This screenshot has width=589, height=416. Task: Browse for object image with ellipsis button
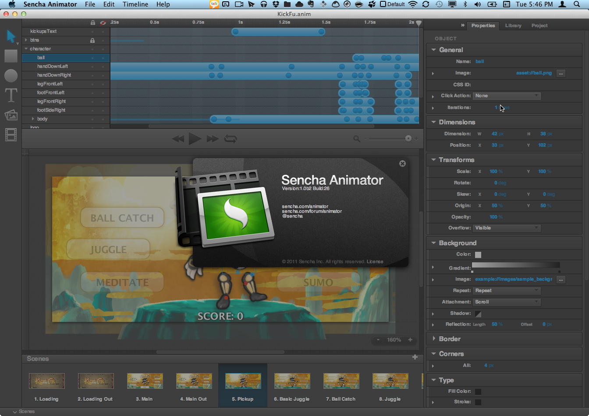click(x=561, y=73)
